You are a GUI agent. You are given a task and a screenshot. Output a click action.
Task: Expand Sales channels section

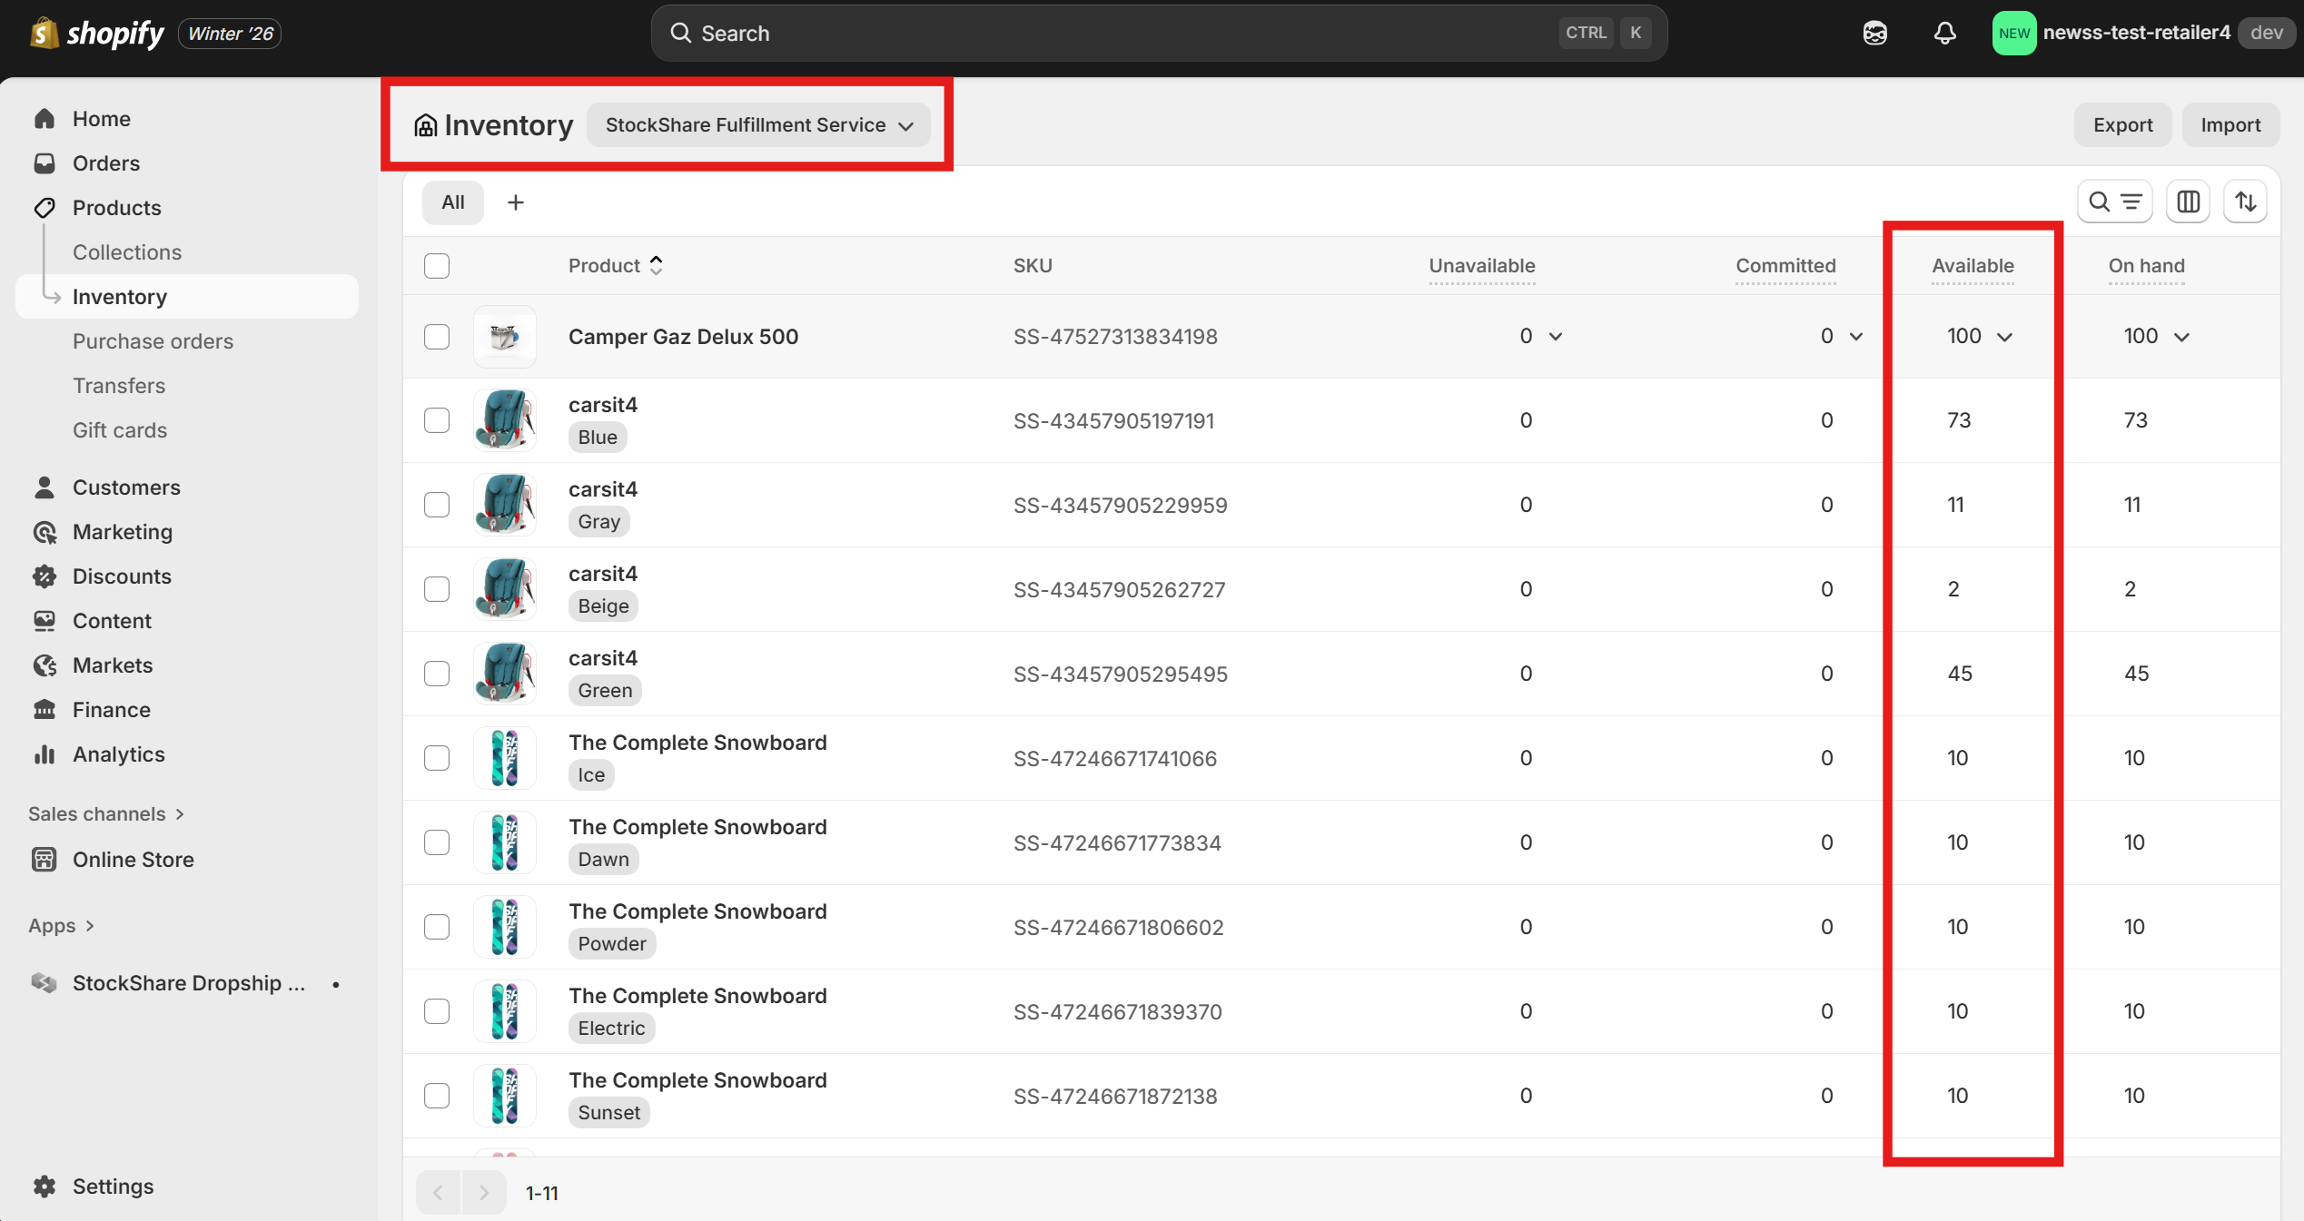pyautogui.click(x=106, y=814)
